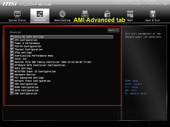Open OverClocking Performance Menu entry
Image resolution: width=170 pixels, height=127 pixels.
(34, 56)
